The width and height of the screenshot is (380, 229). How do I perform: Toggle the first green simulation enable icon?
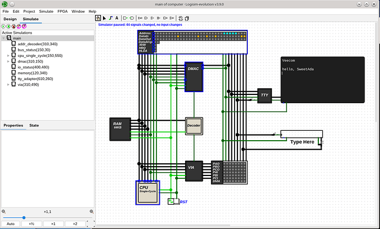tap(4, 26)
